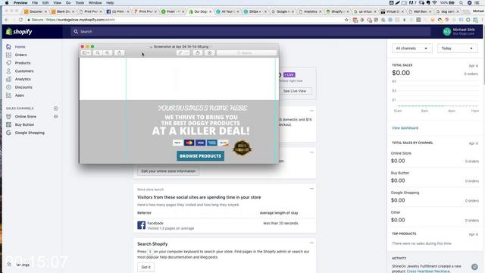Open the Products section icon
The height and width of the screenshot is (273, 485).
pos(8,63)
